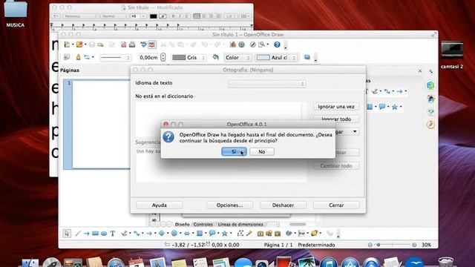Toggle the Shadow icon in Draw toolbar

pos(307,57)
